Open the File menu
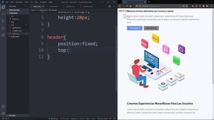214x120 pixels. (x=7, y=2)
